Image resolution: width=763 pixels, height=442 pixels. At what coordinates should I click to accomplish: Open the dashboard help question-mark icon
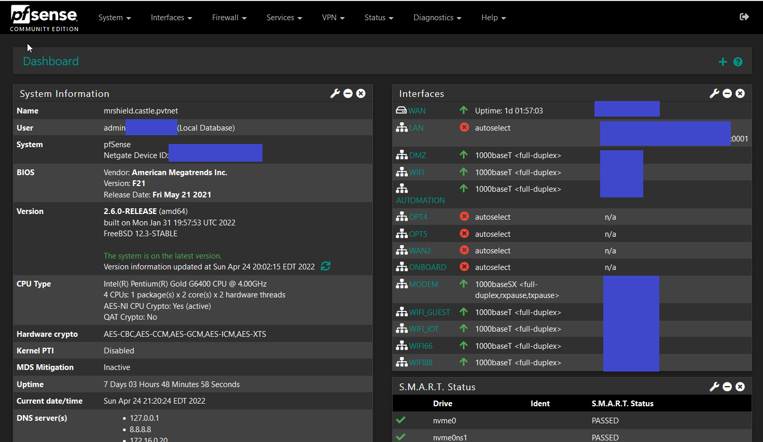click(x=738, y=62)
